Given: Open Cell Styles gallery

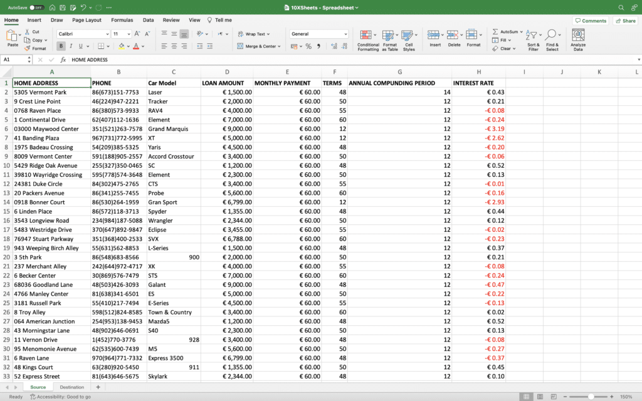Looking at the screenshot, I should pos(409,39).
